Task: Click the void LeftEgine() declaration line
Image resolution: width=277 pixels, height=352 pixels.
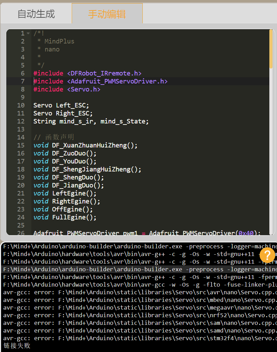Action: coord(65,193)
